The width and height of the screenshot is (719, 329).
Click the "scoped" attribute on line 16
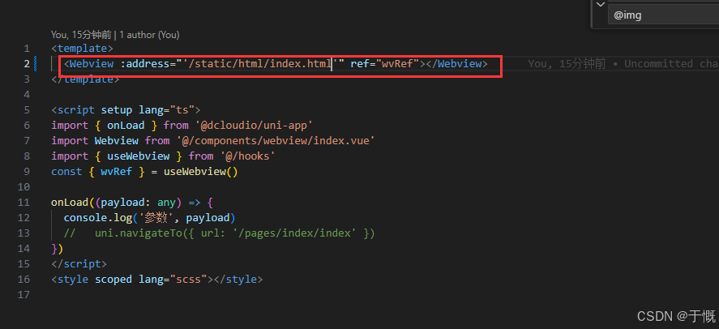tap(113, 279)
